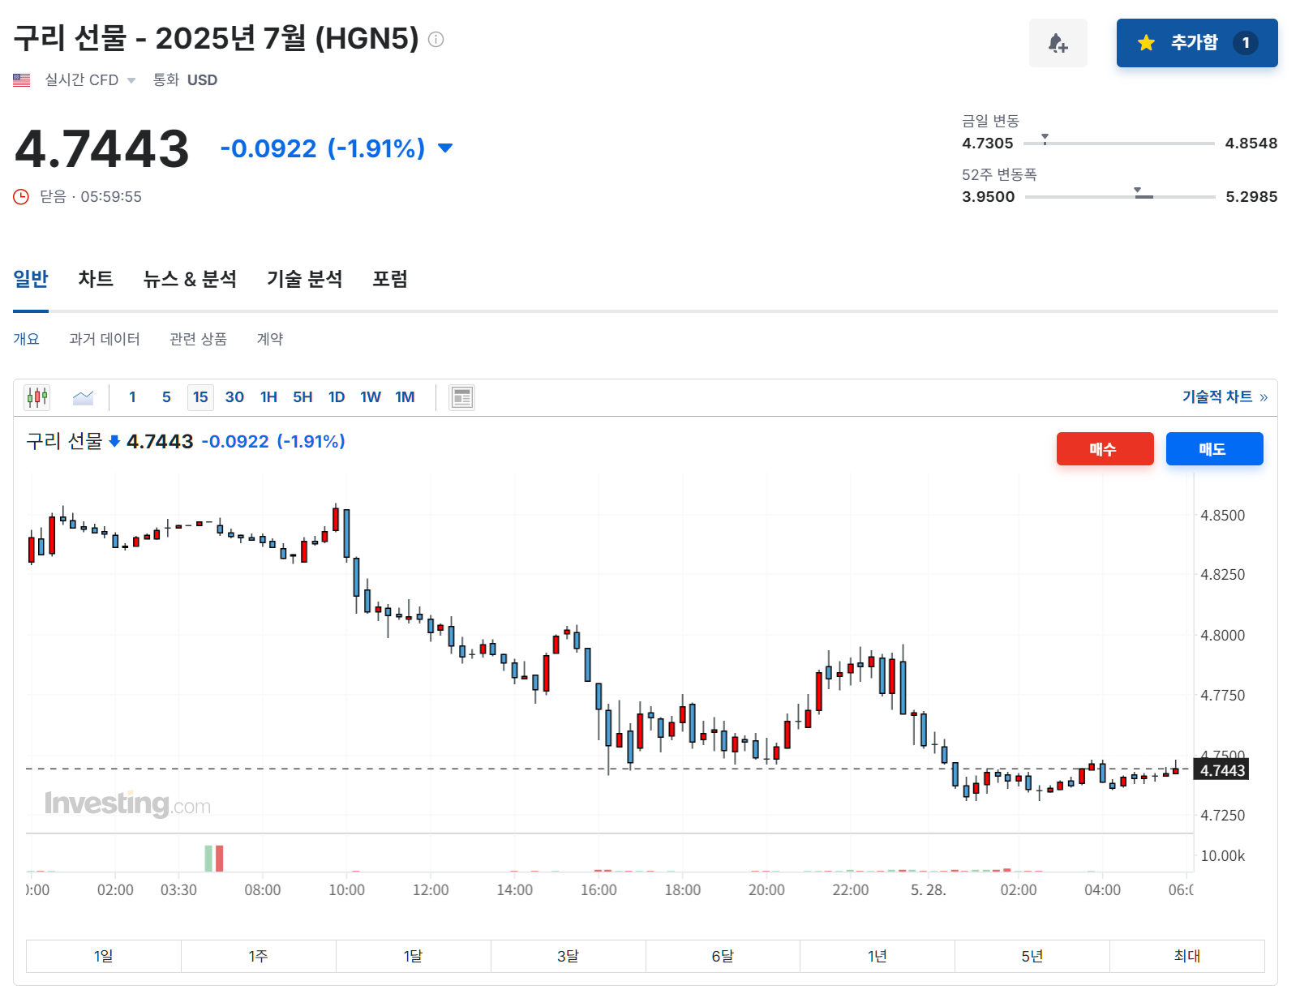Set chart range to 5년

pos(1032,957)
